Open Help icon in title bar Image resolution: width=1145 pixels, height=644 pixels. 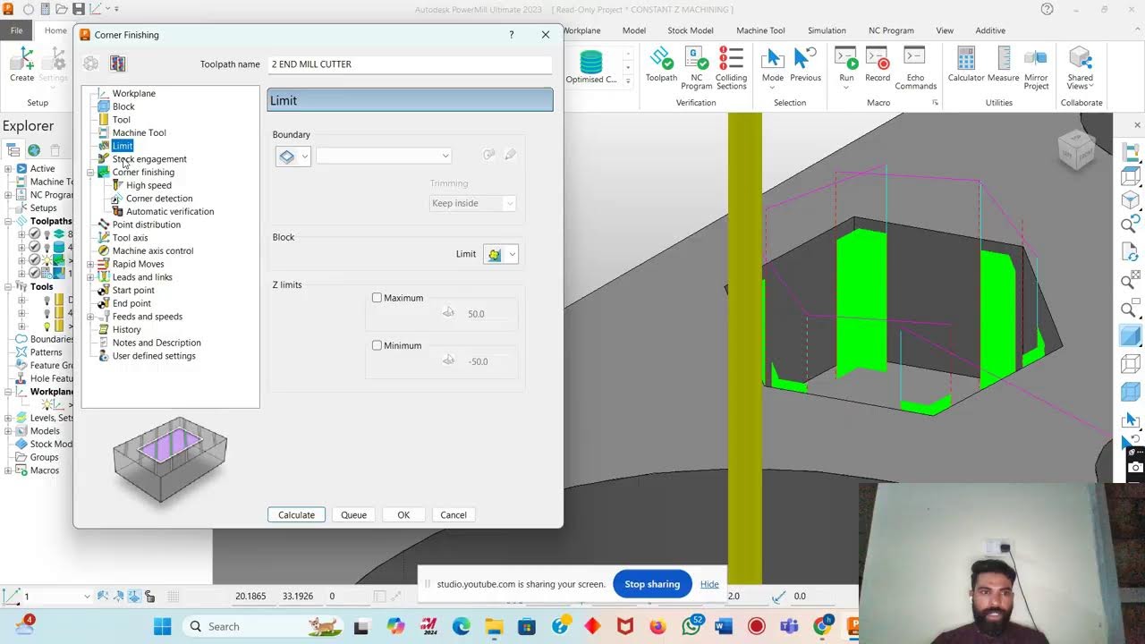tap(1047, 9)
